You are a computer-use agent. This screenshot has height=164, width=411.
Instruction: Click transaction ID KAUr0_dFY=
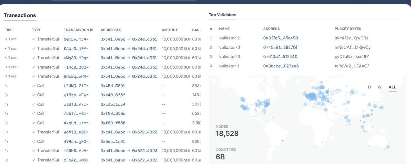tap(76, 49)
